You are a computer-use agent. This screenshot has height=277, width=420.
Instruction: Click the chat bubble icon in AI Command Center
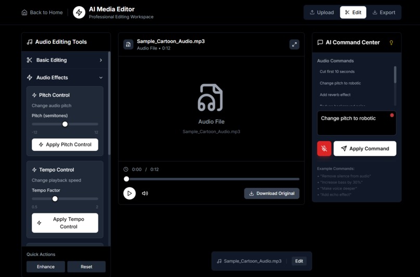(x=320, y=42)
